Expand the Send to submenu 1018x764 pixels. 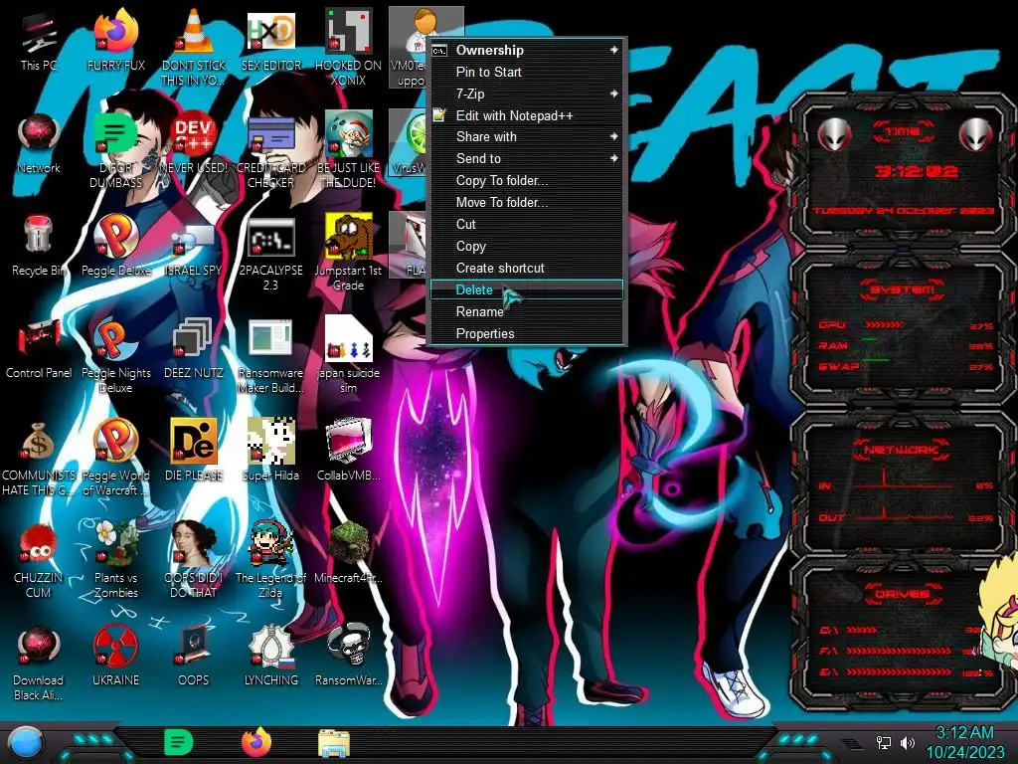pos(527,158)
